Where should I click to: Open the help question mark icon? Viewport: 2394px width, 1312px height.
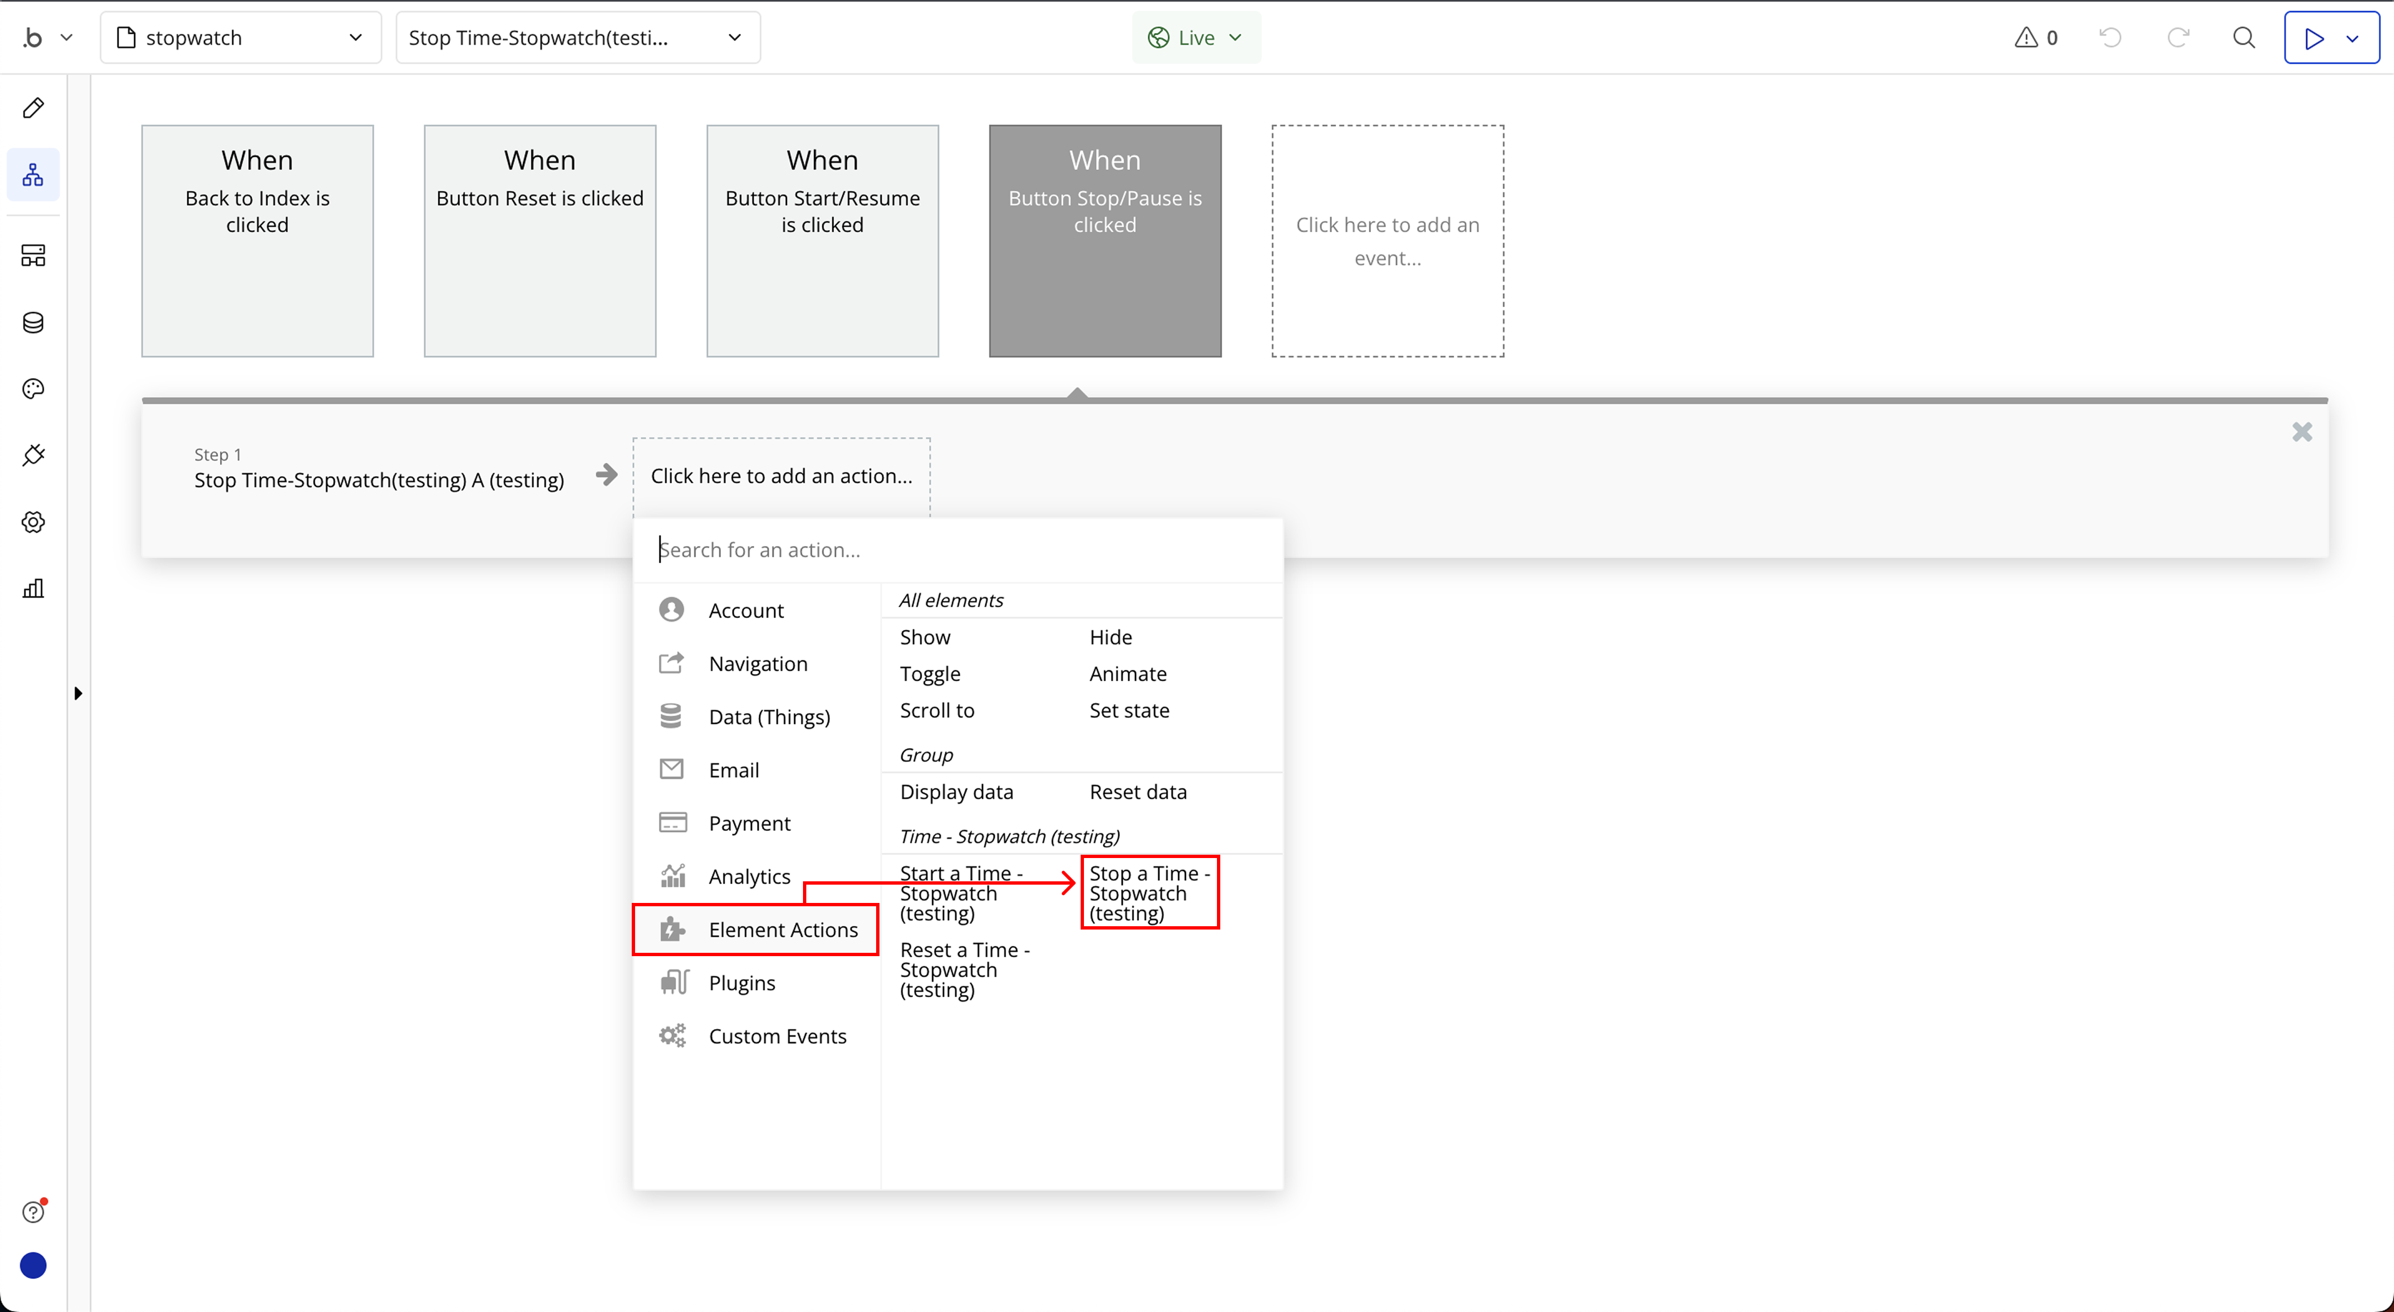(x=33, y=1212)
